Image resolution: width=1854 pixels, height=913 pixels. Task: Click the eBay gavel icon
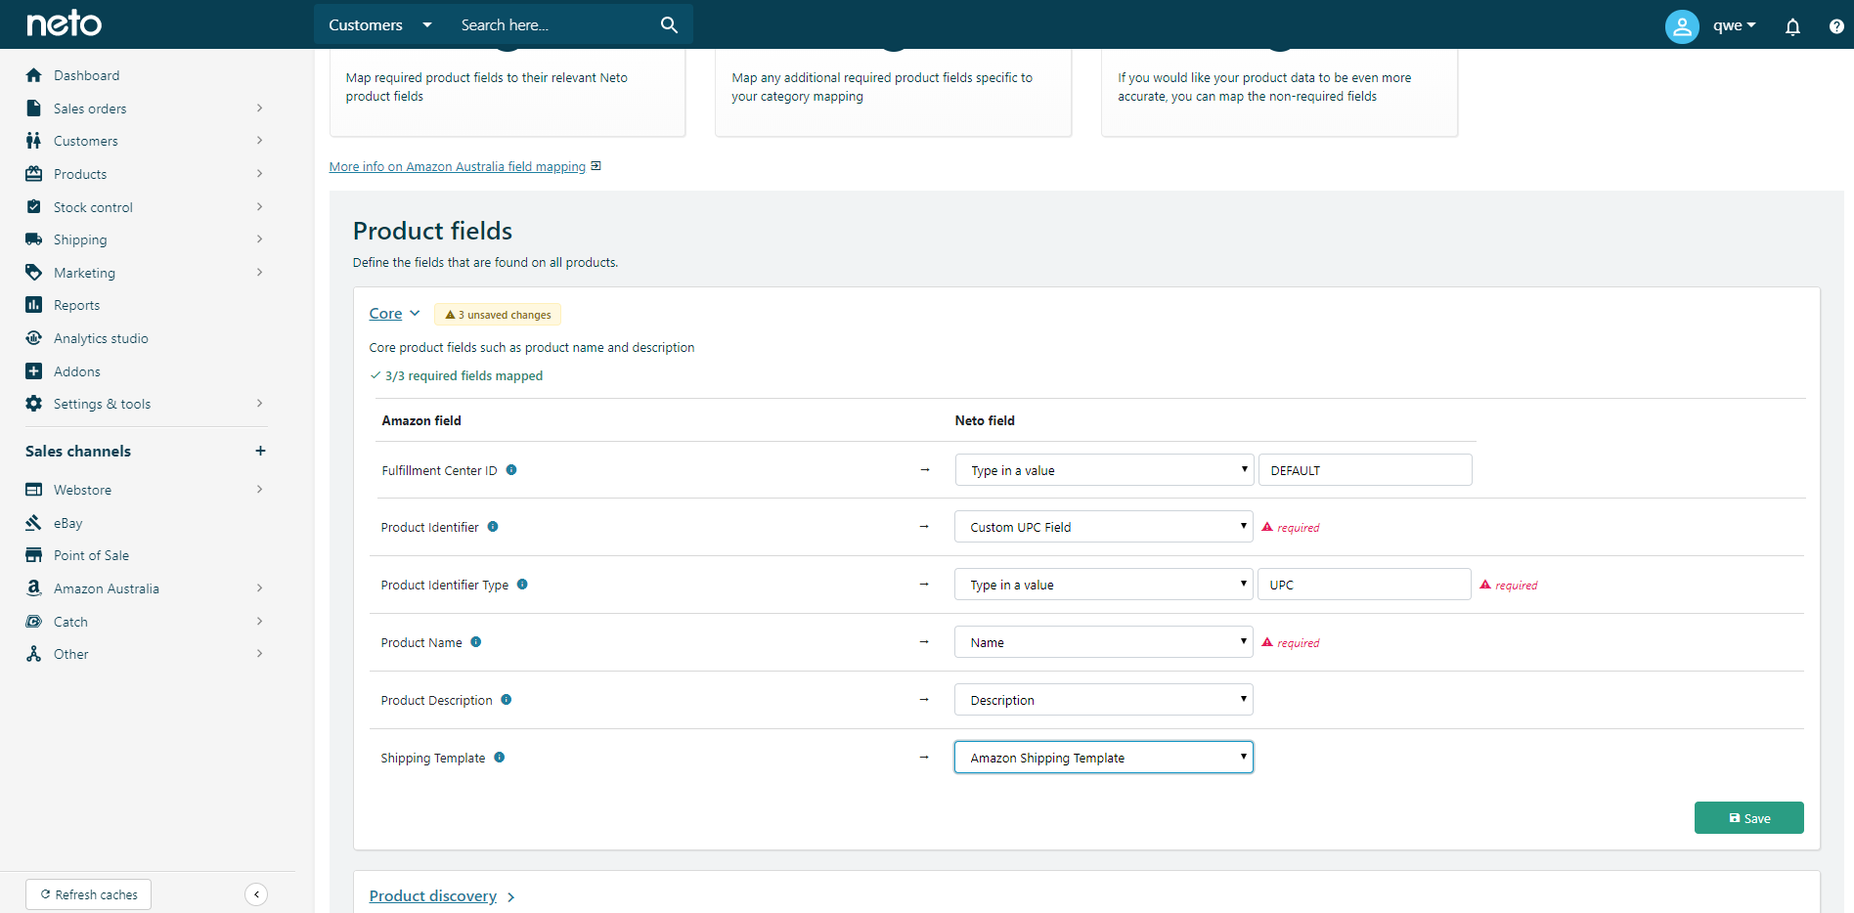pos(34,523)
